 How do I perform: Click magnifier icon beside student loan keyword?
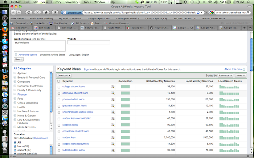(x=113, y=137)
